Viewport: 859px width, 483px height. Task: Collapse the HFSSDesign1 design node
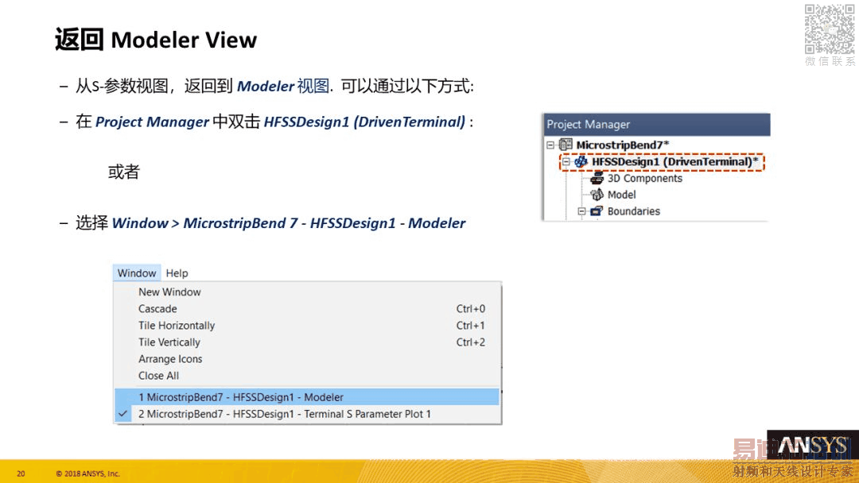(x=566, y=162)
